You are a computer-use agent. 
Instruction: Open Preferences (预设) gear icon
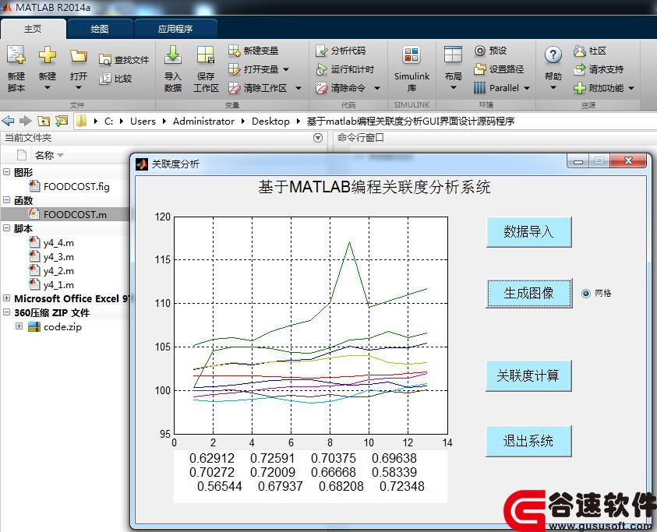480,51
